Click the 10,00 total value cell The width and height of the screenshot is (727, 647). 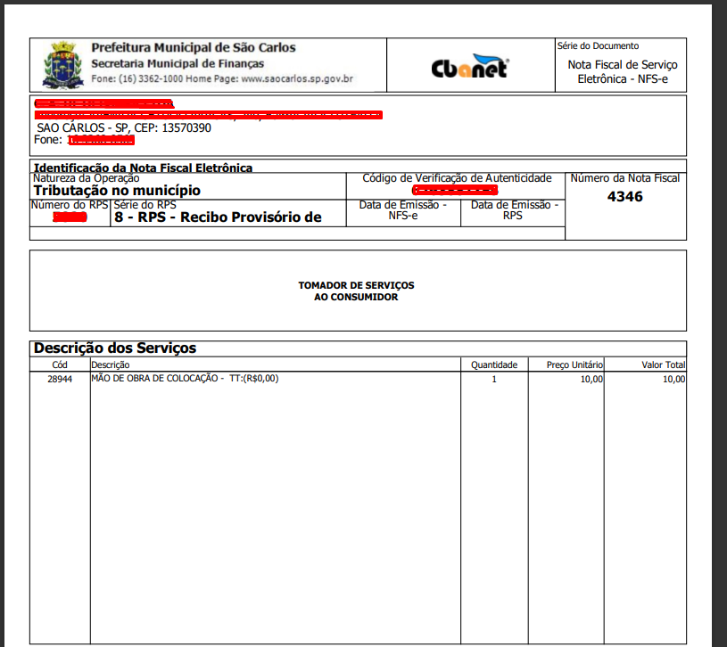pyautogui.click(x=673, y=380)
